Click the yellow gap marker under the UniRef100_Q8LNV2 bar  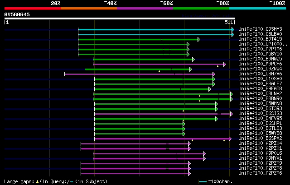point(199,96)
